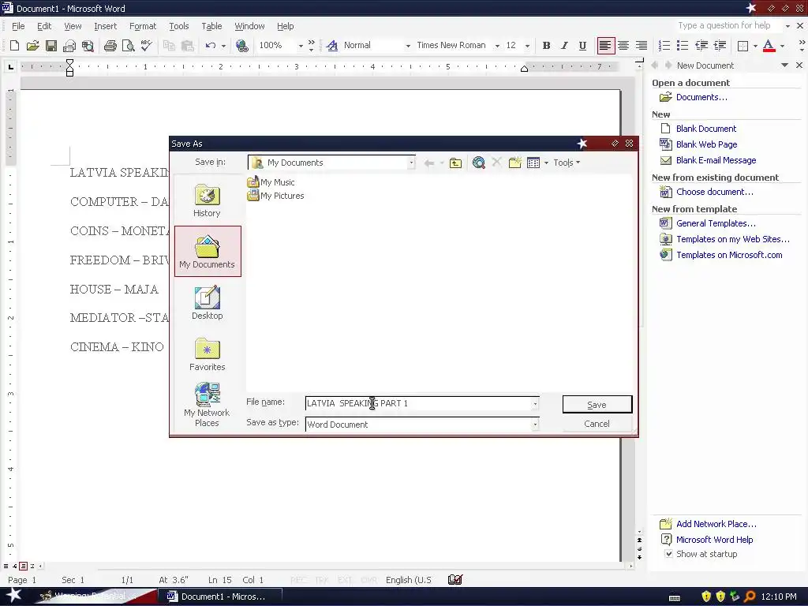Click the Start star button on taskbar
Image resolution: width=808 pixels, height=606 pixels.
point(13,595)
